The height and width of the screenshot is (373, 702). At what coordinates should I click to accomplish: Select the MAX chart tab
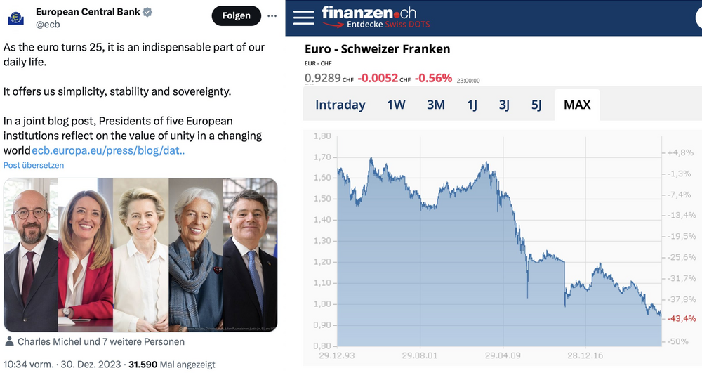click(577, 105)
